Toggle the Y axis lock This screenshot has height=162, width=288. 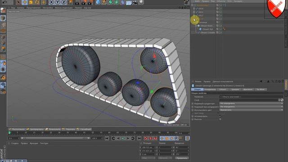[58, 2]
